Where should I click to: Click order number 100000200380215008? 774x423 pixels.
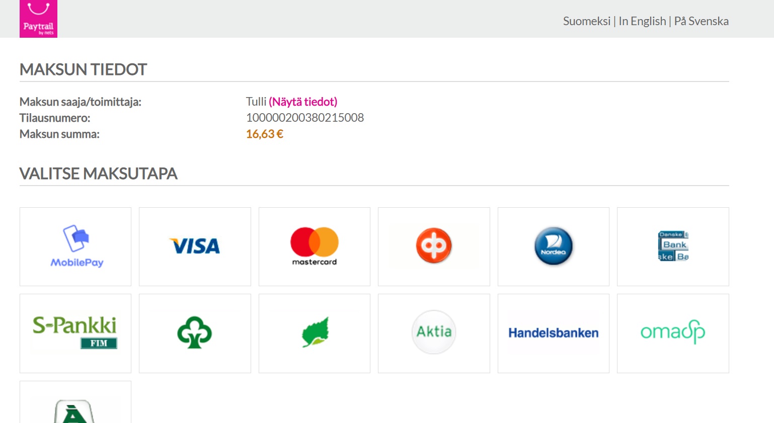(x=305, y=118)
